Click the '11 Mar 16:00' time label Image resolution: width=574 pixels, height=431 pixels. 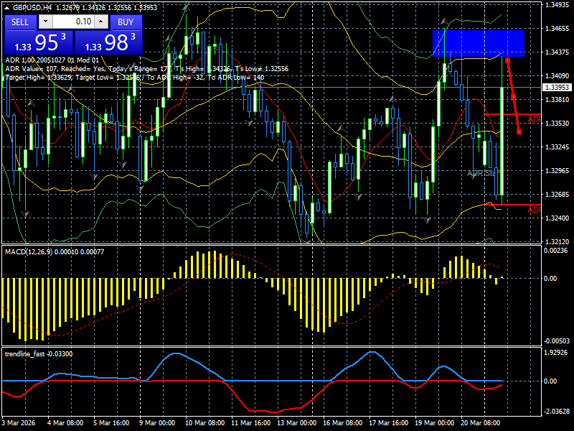(251, 423)
